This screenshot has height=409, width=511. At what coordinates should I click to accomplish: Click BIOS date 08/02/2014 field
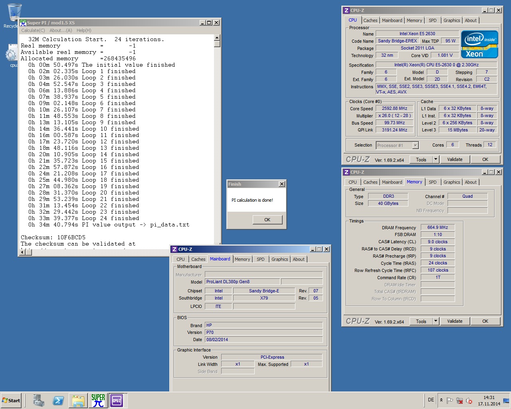pyautogui.click(x=263, y=340)
